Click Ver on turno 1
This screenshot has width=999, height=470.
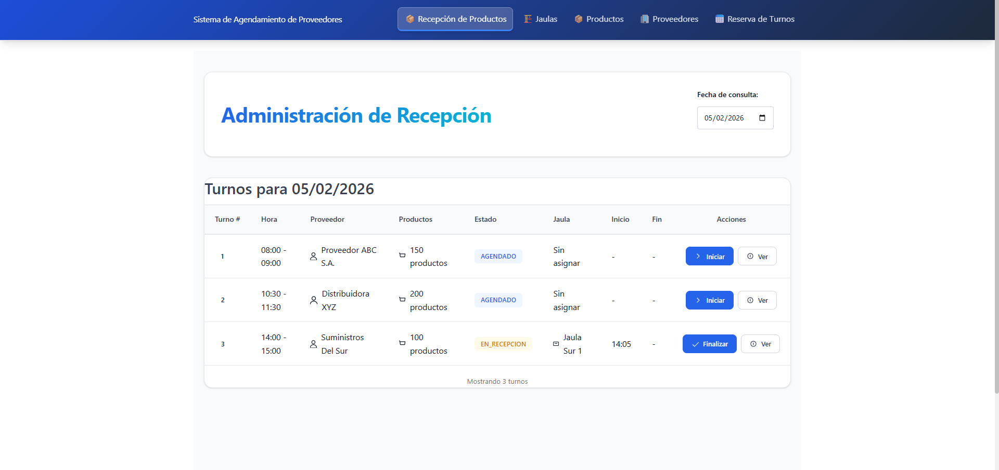coord(757,256)
